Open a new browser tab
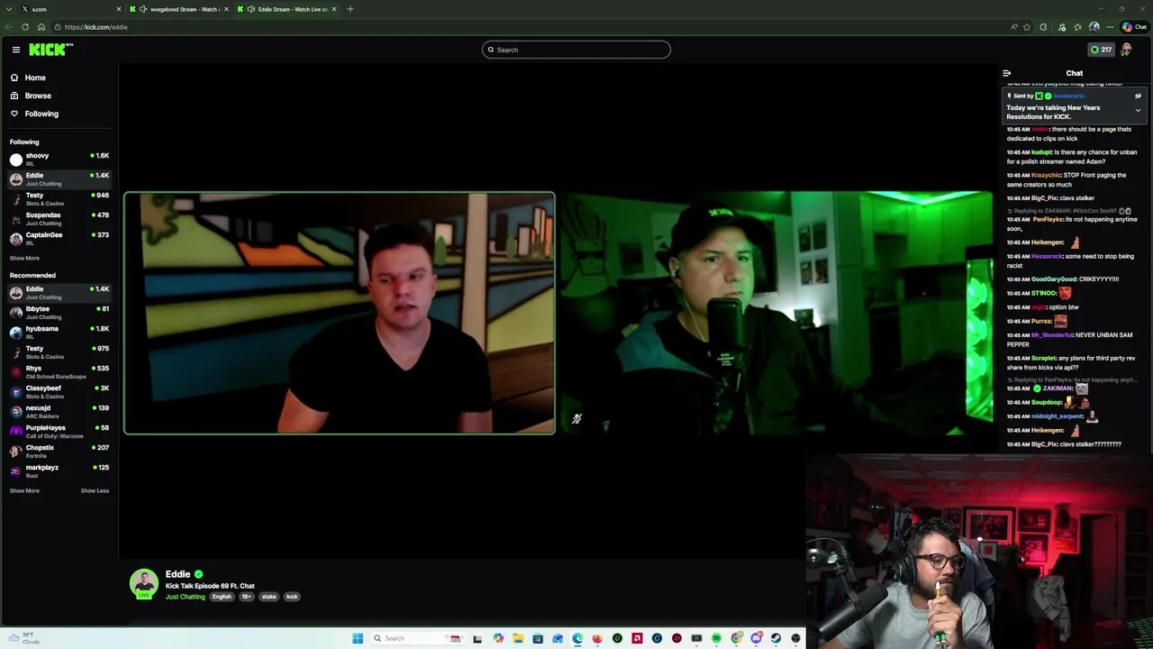The height and width of the screenshot is (649, 1153). point(350,9)
